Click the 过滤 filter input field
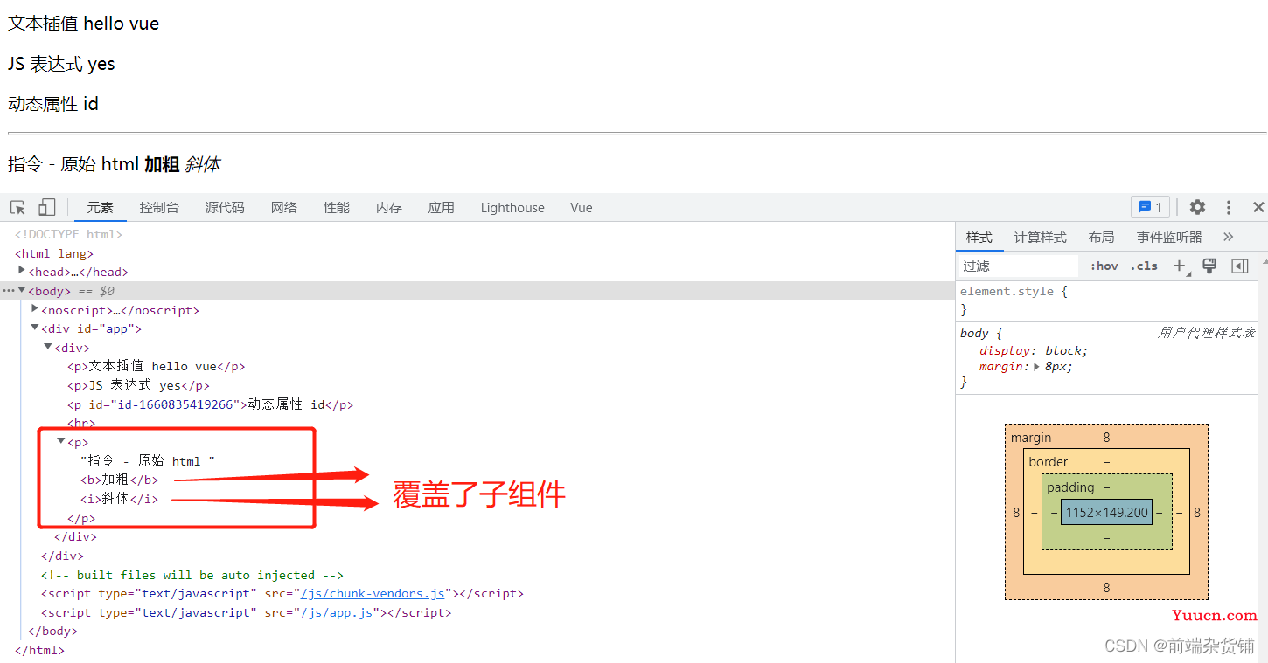 point(1019,266)
